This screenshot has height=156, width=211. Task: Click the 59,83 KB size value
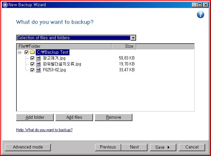click(127, 58)
